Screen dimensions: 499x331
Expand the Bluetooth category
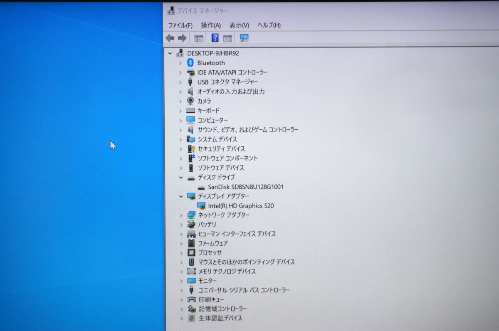180,63
